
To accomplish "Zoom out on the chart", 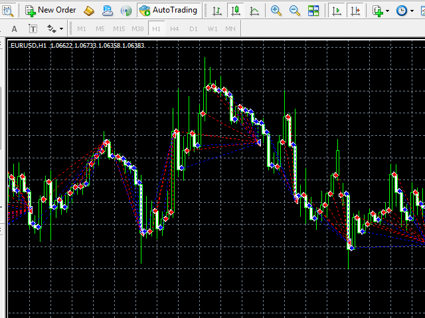I will coord(295,10).
